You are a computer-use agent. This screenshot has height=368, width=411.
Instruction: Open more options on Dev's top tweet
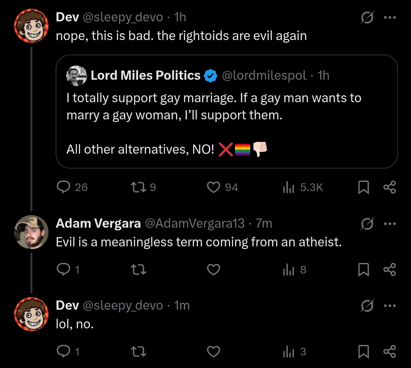pyautogui.click(x=390, y=18)
